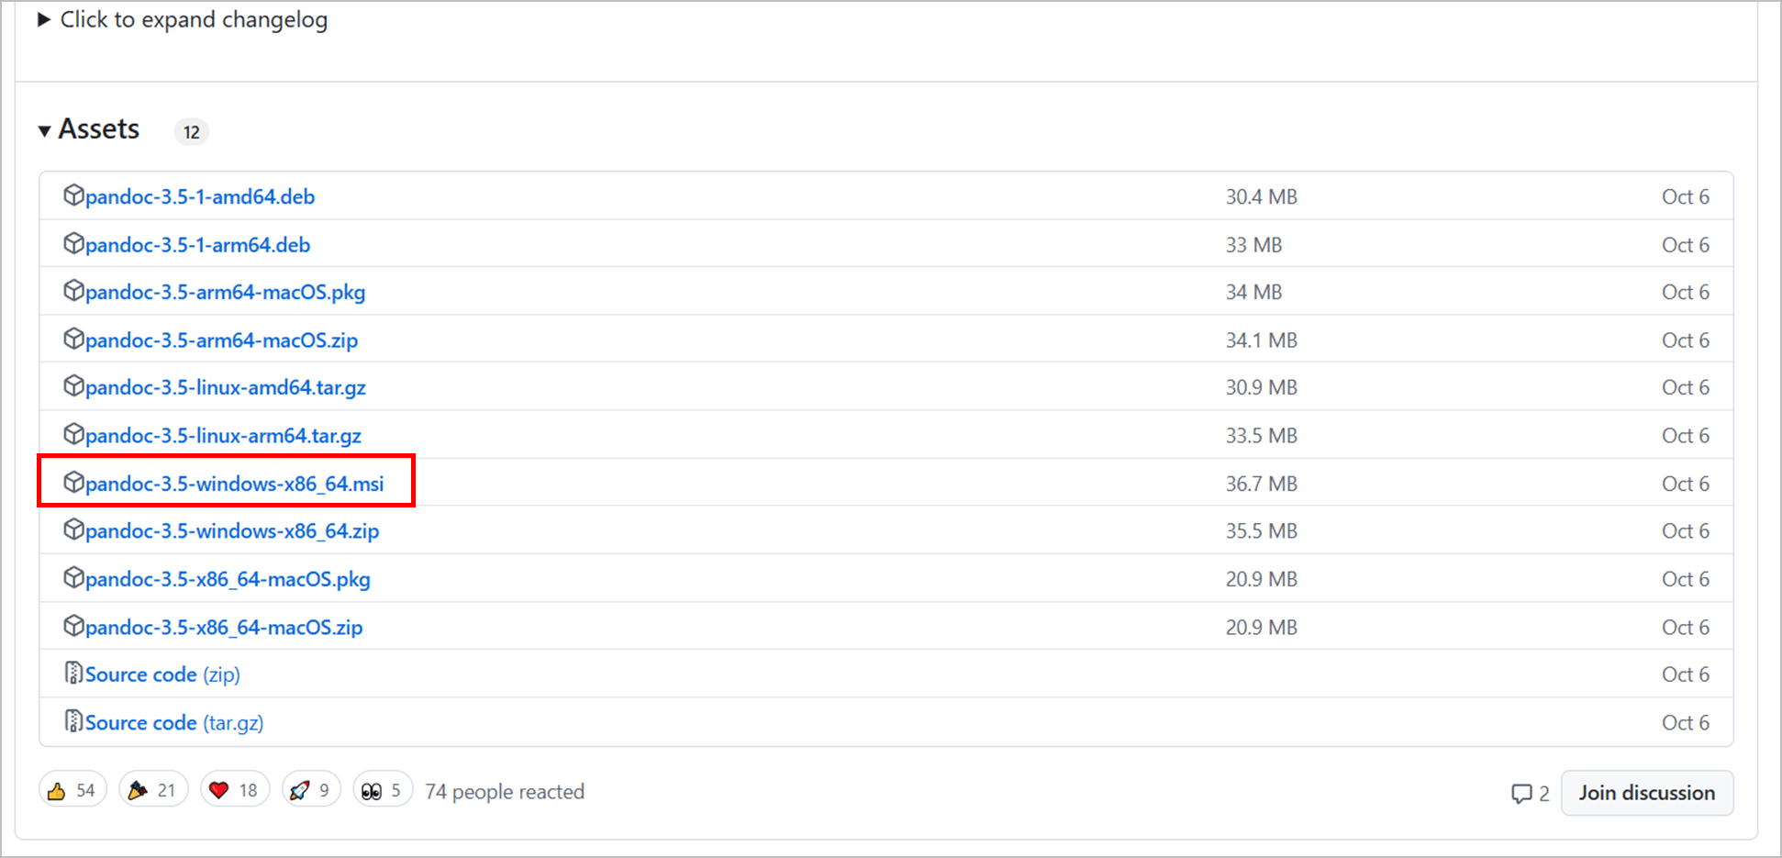Click the Assets count badge 12

point(192,132)
